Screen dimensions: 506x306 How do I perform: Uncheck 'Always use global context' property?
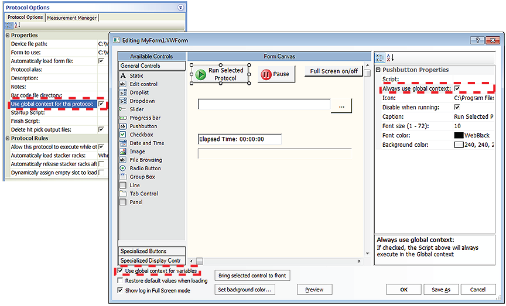pos(457,89)
